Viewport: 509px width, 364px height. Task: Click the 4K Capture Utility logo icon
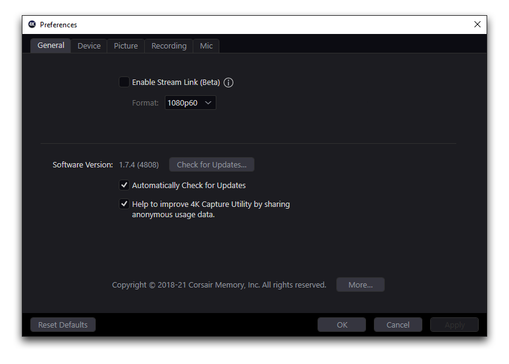coord(32,24)
